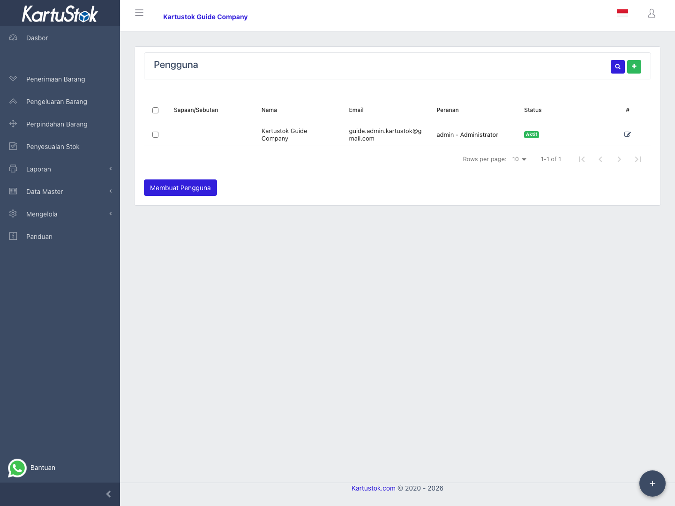Open the Laporan menu label

[38, 169]
